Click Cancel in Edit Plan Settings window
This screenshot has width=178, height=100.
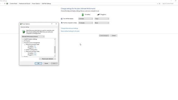click(x=113, y=36)
